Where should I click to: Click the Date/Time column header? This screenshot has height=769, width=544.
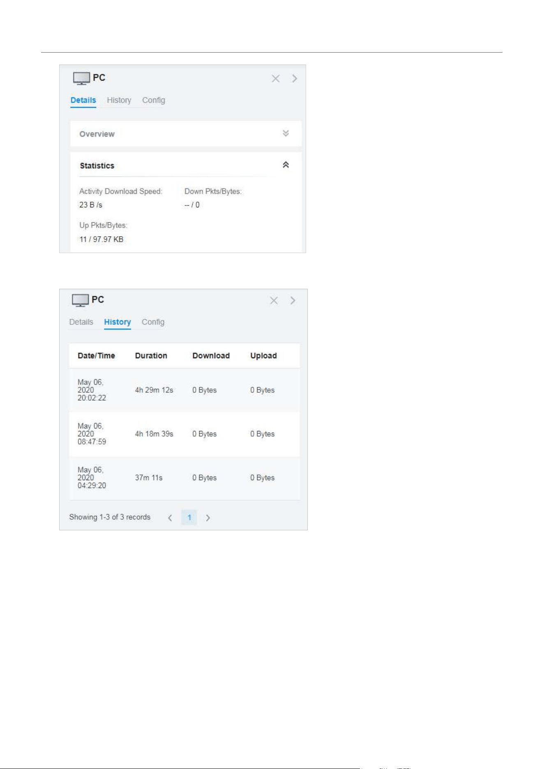[x=97, y=356]
